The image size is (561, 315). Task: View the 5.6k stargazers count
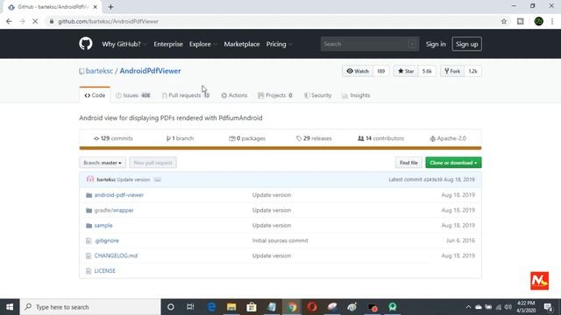pos(427,71)
